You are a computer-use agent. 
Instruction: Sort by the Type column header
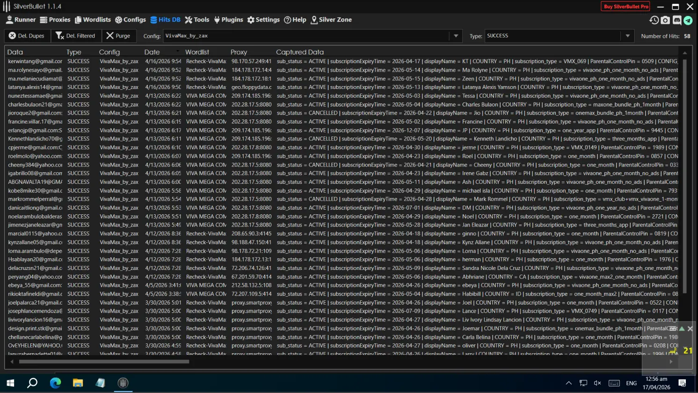click(x=73, y=52)
